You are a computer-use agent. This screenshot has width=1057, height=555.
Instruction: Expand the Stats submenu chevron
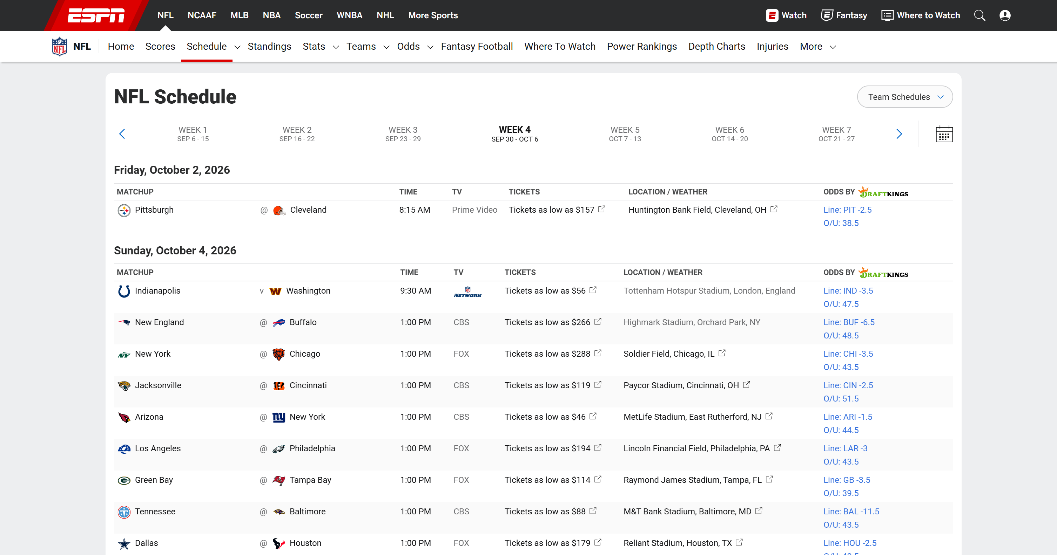tap(336, 47)
